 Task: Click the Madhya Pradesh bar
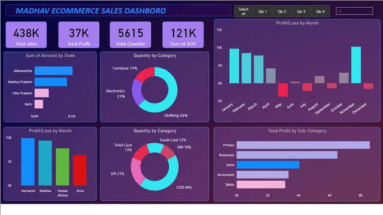point(51,82)
